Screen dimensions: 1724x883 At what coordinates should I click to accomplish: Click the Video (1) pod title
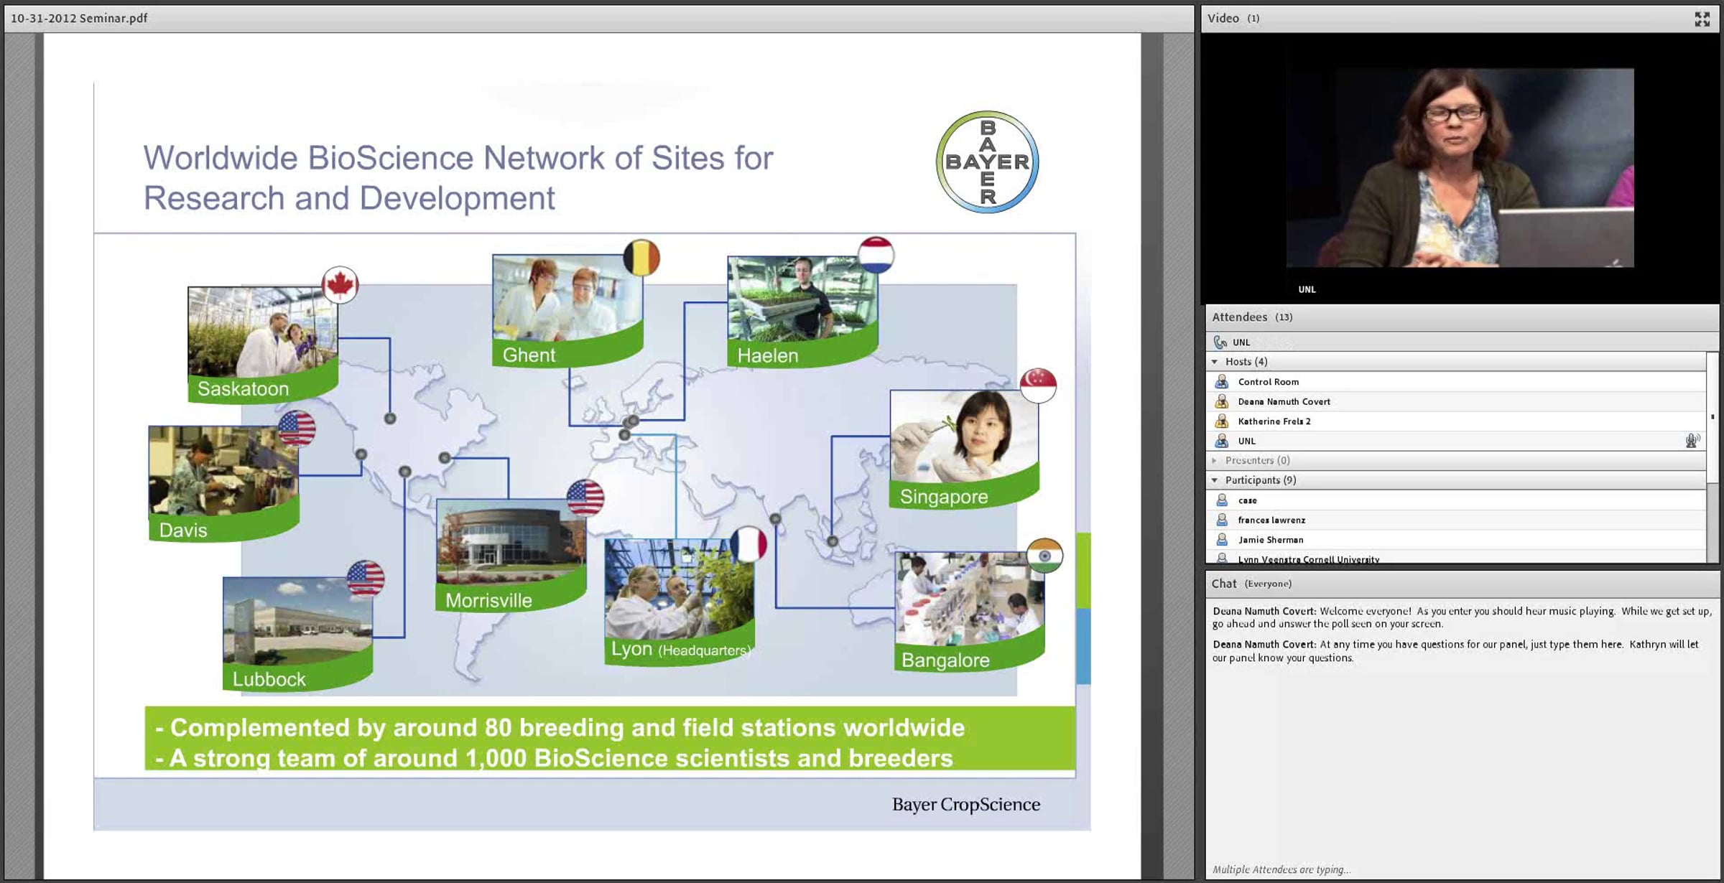pyautogui.click(x=1233, y=19)
